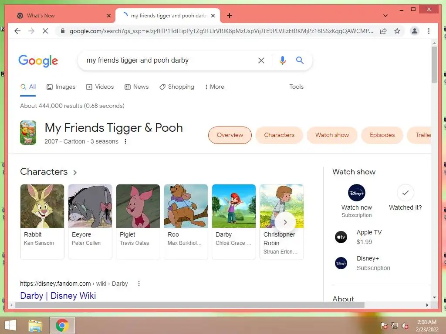Image resolution: width=446 pixels, height=334 pixels.
Task: Show more characters with the carousel arrow
Action: 285,222
